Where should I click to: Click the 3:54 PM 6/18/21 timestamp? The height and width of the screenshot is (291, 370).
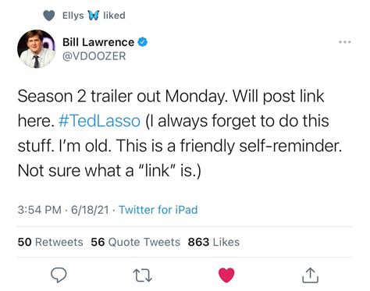click(x=63, y=210)
